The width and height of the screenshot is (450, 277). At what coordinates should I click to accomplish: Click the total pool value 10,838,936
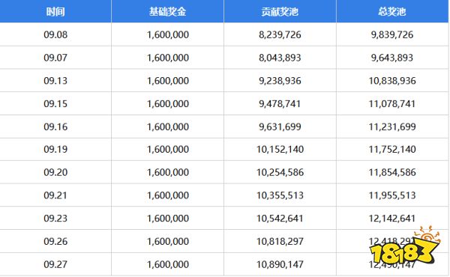pos(392,81)
